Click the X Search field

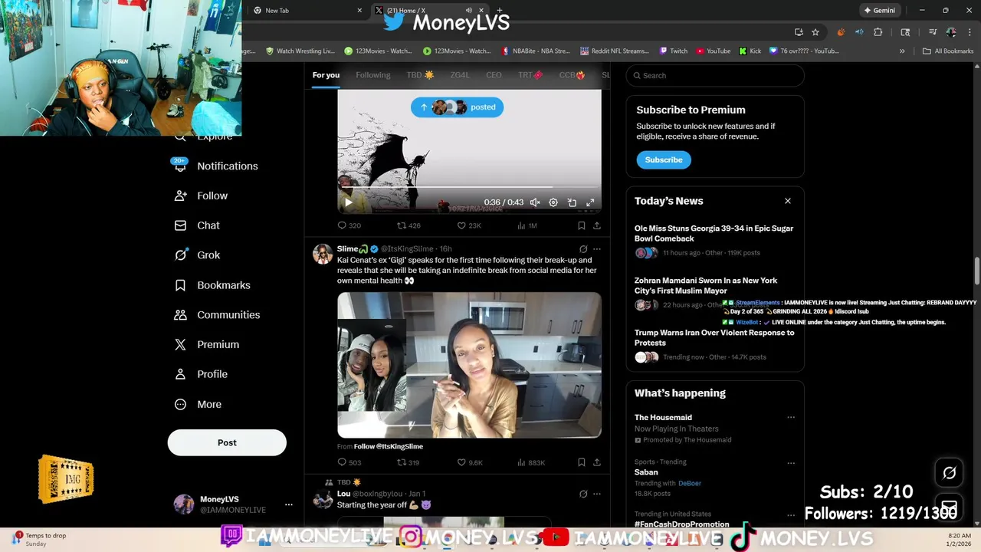[715, 75]
